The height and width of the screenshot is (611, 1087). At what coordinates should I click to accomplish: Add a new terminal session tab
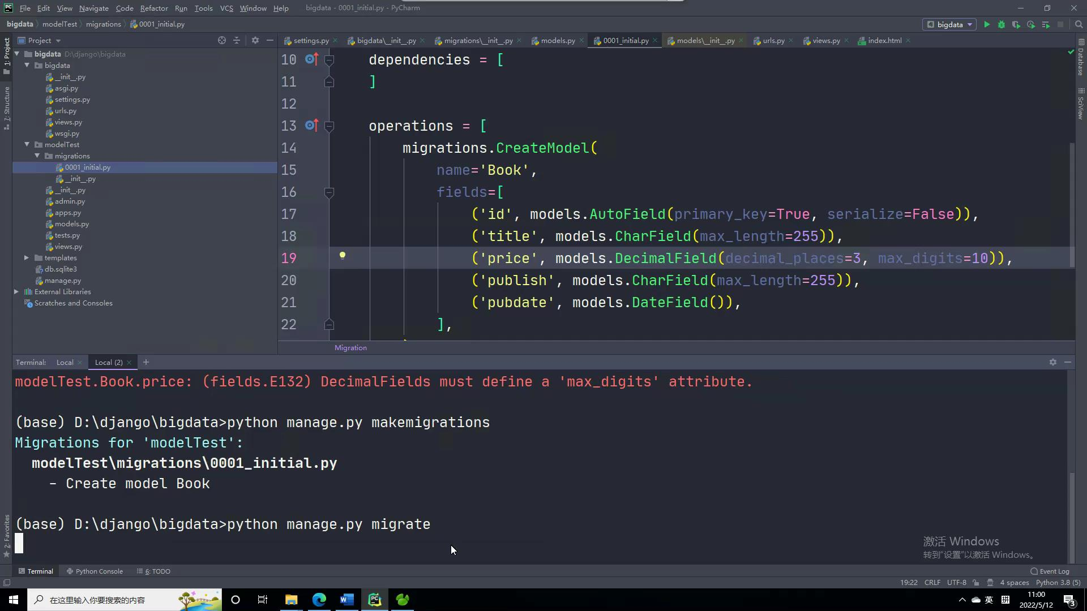coord(146,362)
